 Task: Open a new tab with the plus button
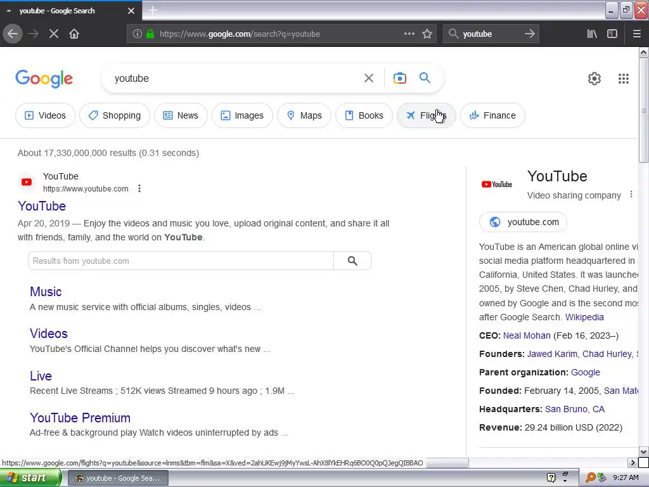click(153, 10)
